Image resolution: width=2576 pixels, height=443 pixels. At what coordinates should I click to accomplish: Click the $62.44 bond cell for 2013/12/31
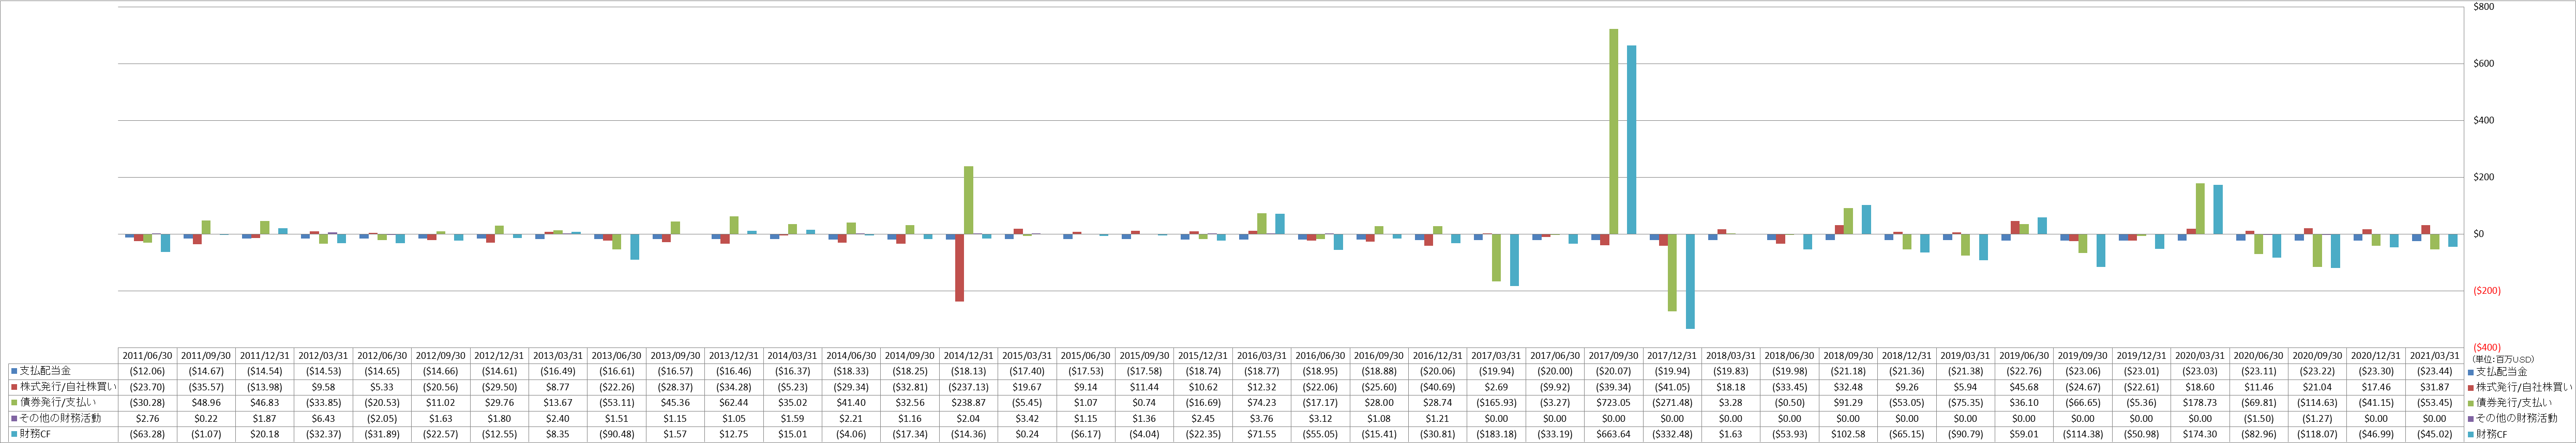(x=734, y=403)
